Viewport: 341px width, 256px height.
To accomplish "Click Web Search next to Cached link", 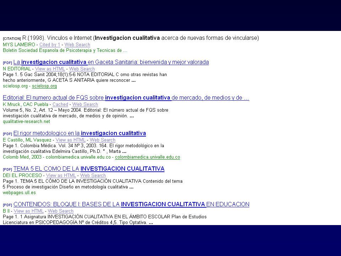I will point(85,104).
